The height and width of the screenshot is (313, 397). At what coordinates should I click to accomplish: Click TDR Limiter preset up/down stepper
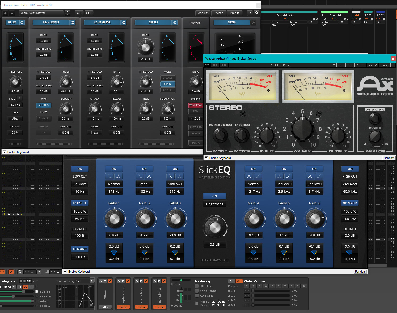pyautogui.click(x=67, y=13)
